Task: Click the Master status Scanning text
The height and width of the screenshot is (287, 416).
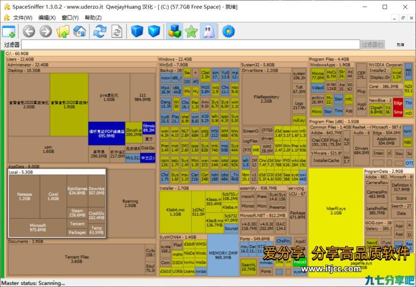Action: (33, 283)
